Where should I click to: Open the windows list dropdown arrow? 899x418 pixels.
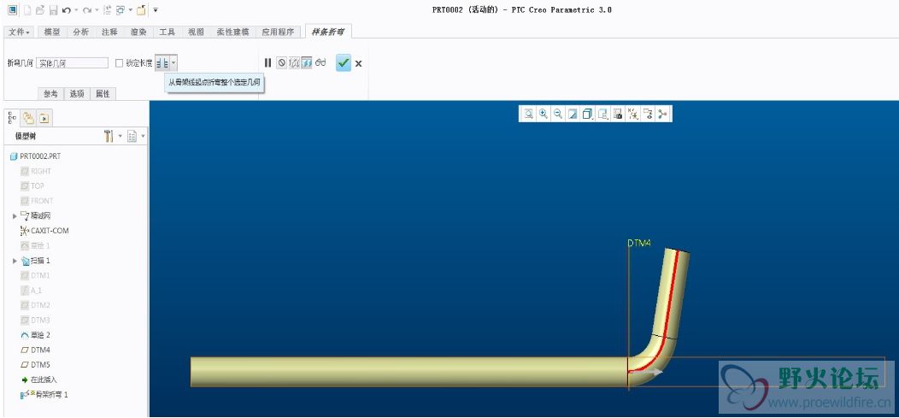click(131, 9)
